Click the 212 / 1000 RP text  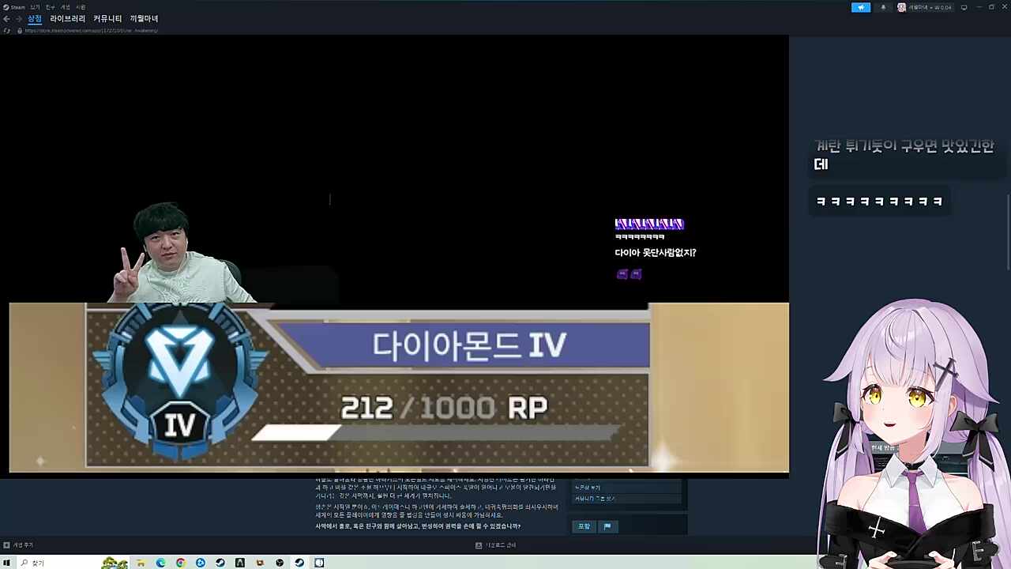click(x=444, y=408)
